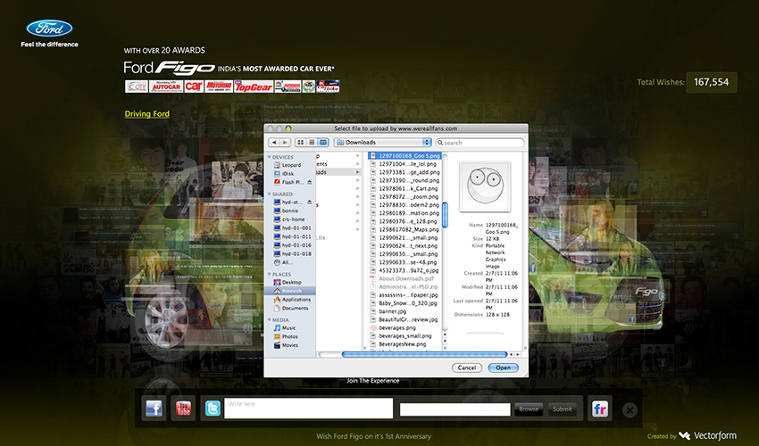The image size is (759, 446).
Task: Click the Motoring awards badge
Action: pyautogui.click(x=219, y=87)
